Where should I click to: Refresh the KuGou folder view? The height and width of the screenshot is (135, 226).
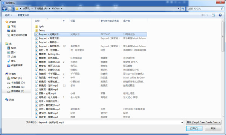point(183,9)
